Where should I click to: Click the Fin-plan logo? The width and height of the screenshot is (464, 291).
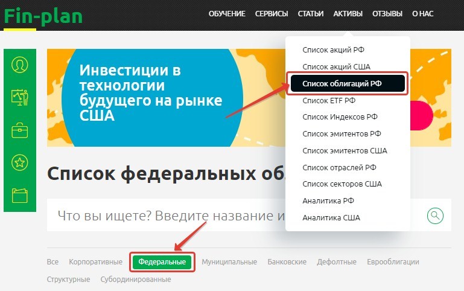tap(43, 16)
